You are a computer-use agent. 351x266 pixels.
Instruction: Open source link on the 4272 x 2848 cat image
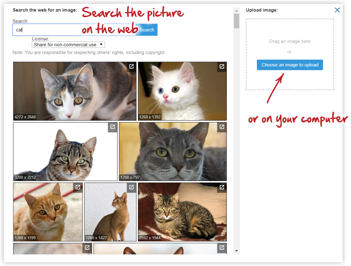click(131, 66)
